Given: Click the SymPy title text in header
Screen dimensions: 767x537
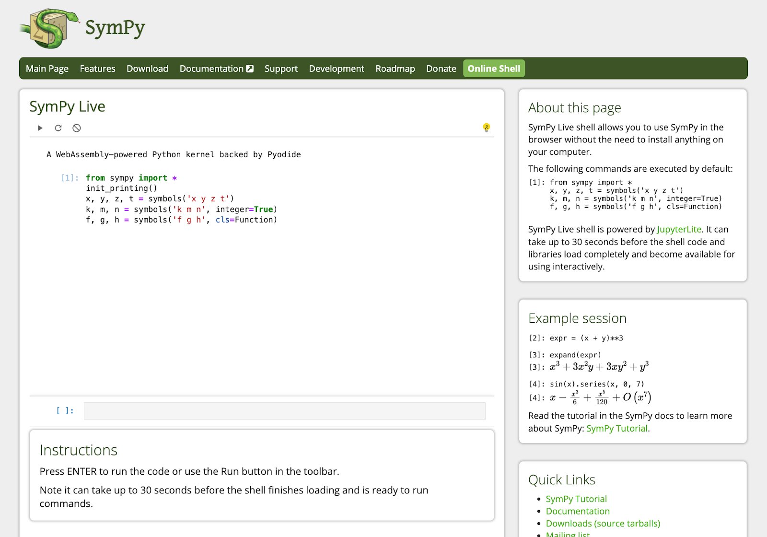Looking at the screenshot, I should [115, 28].
